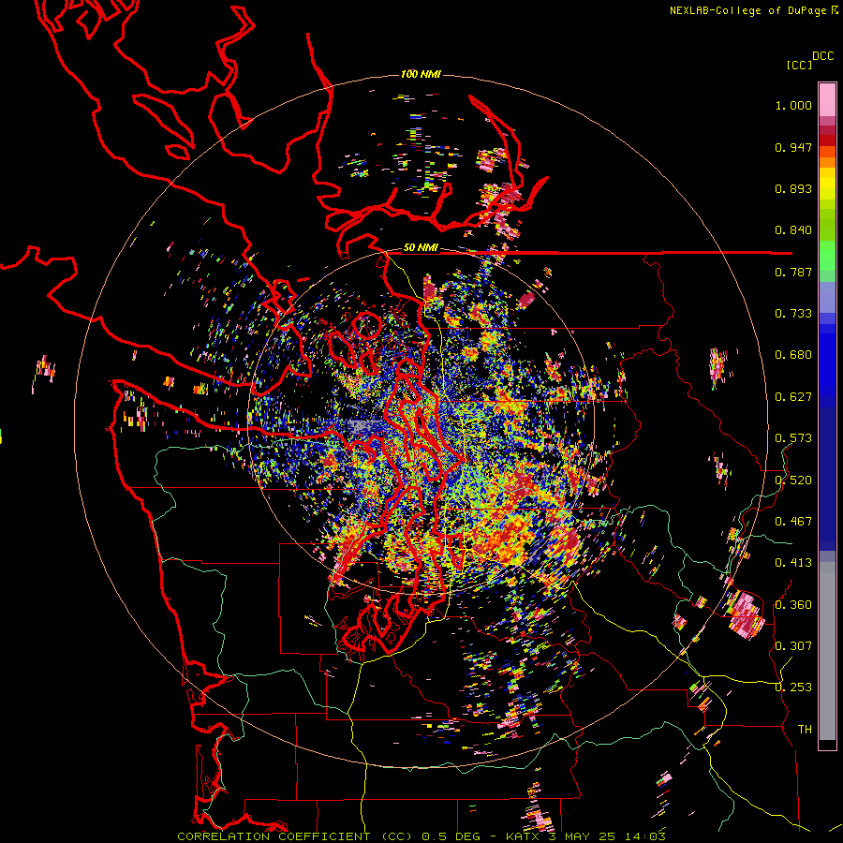Screen dimensions: 843x843
Task: Click the 0.467 scale value
Action: (x=793, y=522)
